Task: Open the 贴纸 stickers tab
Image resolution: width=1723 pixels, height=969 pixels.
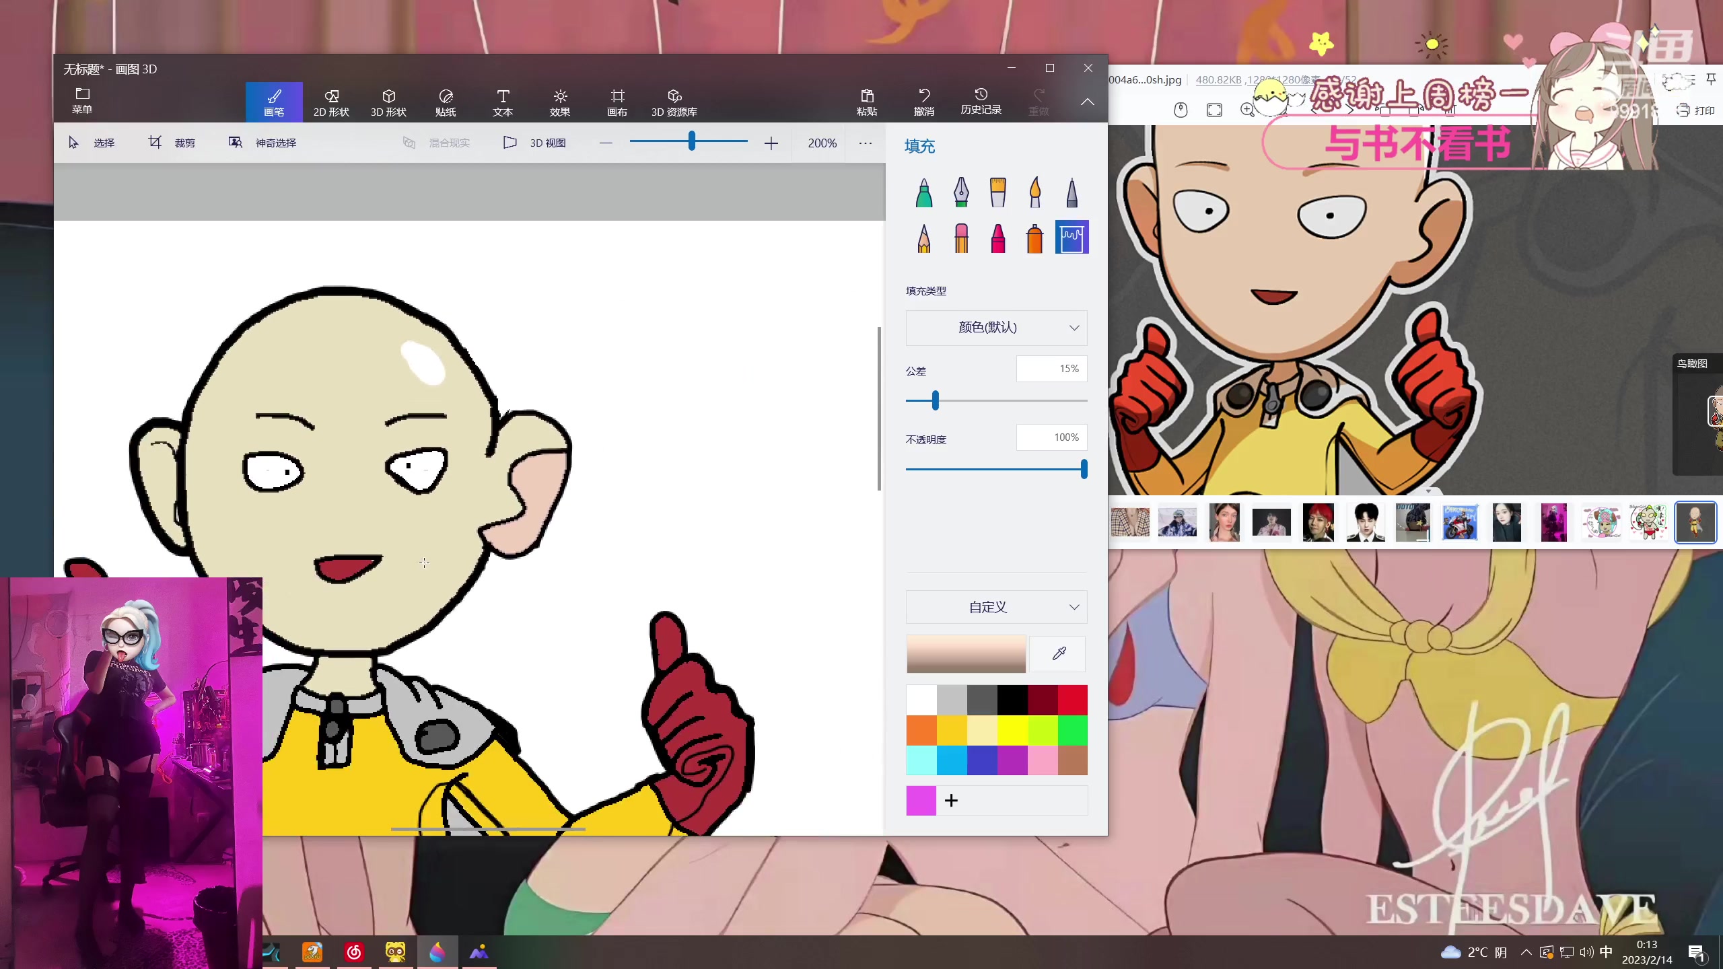Action: click(x=446, y=102)
